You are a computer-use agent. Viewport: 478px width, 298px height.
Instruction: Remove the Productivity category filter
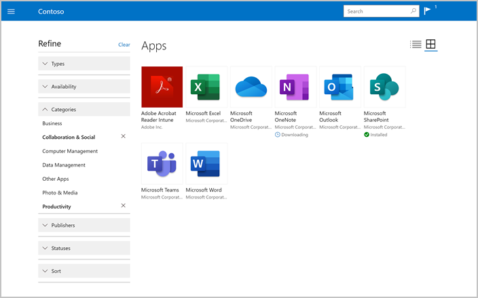coord(123,206)
